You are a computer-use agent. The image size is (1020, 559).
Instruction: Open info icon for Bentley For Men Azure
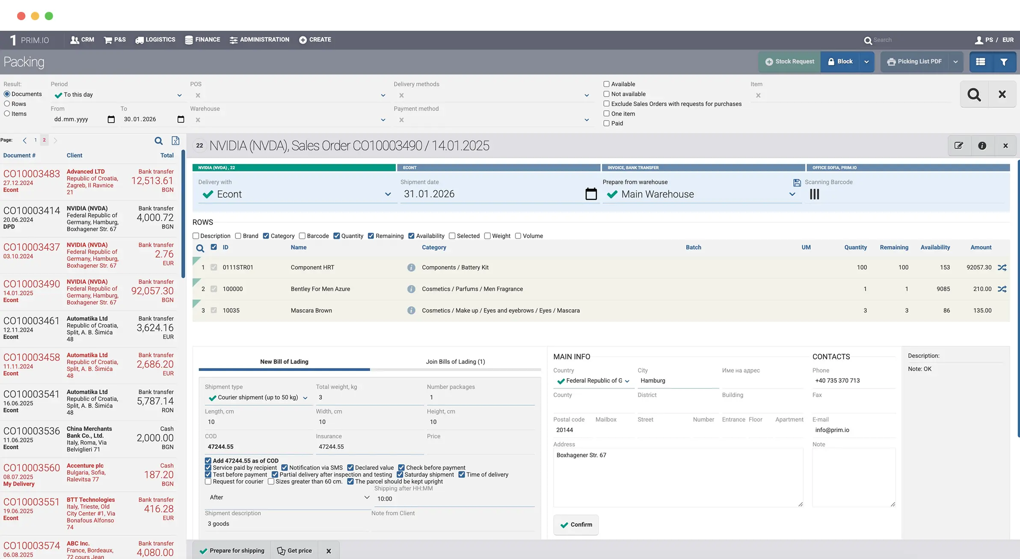[x=411, y=289]
